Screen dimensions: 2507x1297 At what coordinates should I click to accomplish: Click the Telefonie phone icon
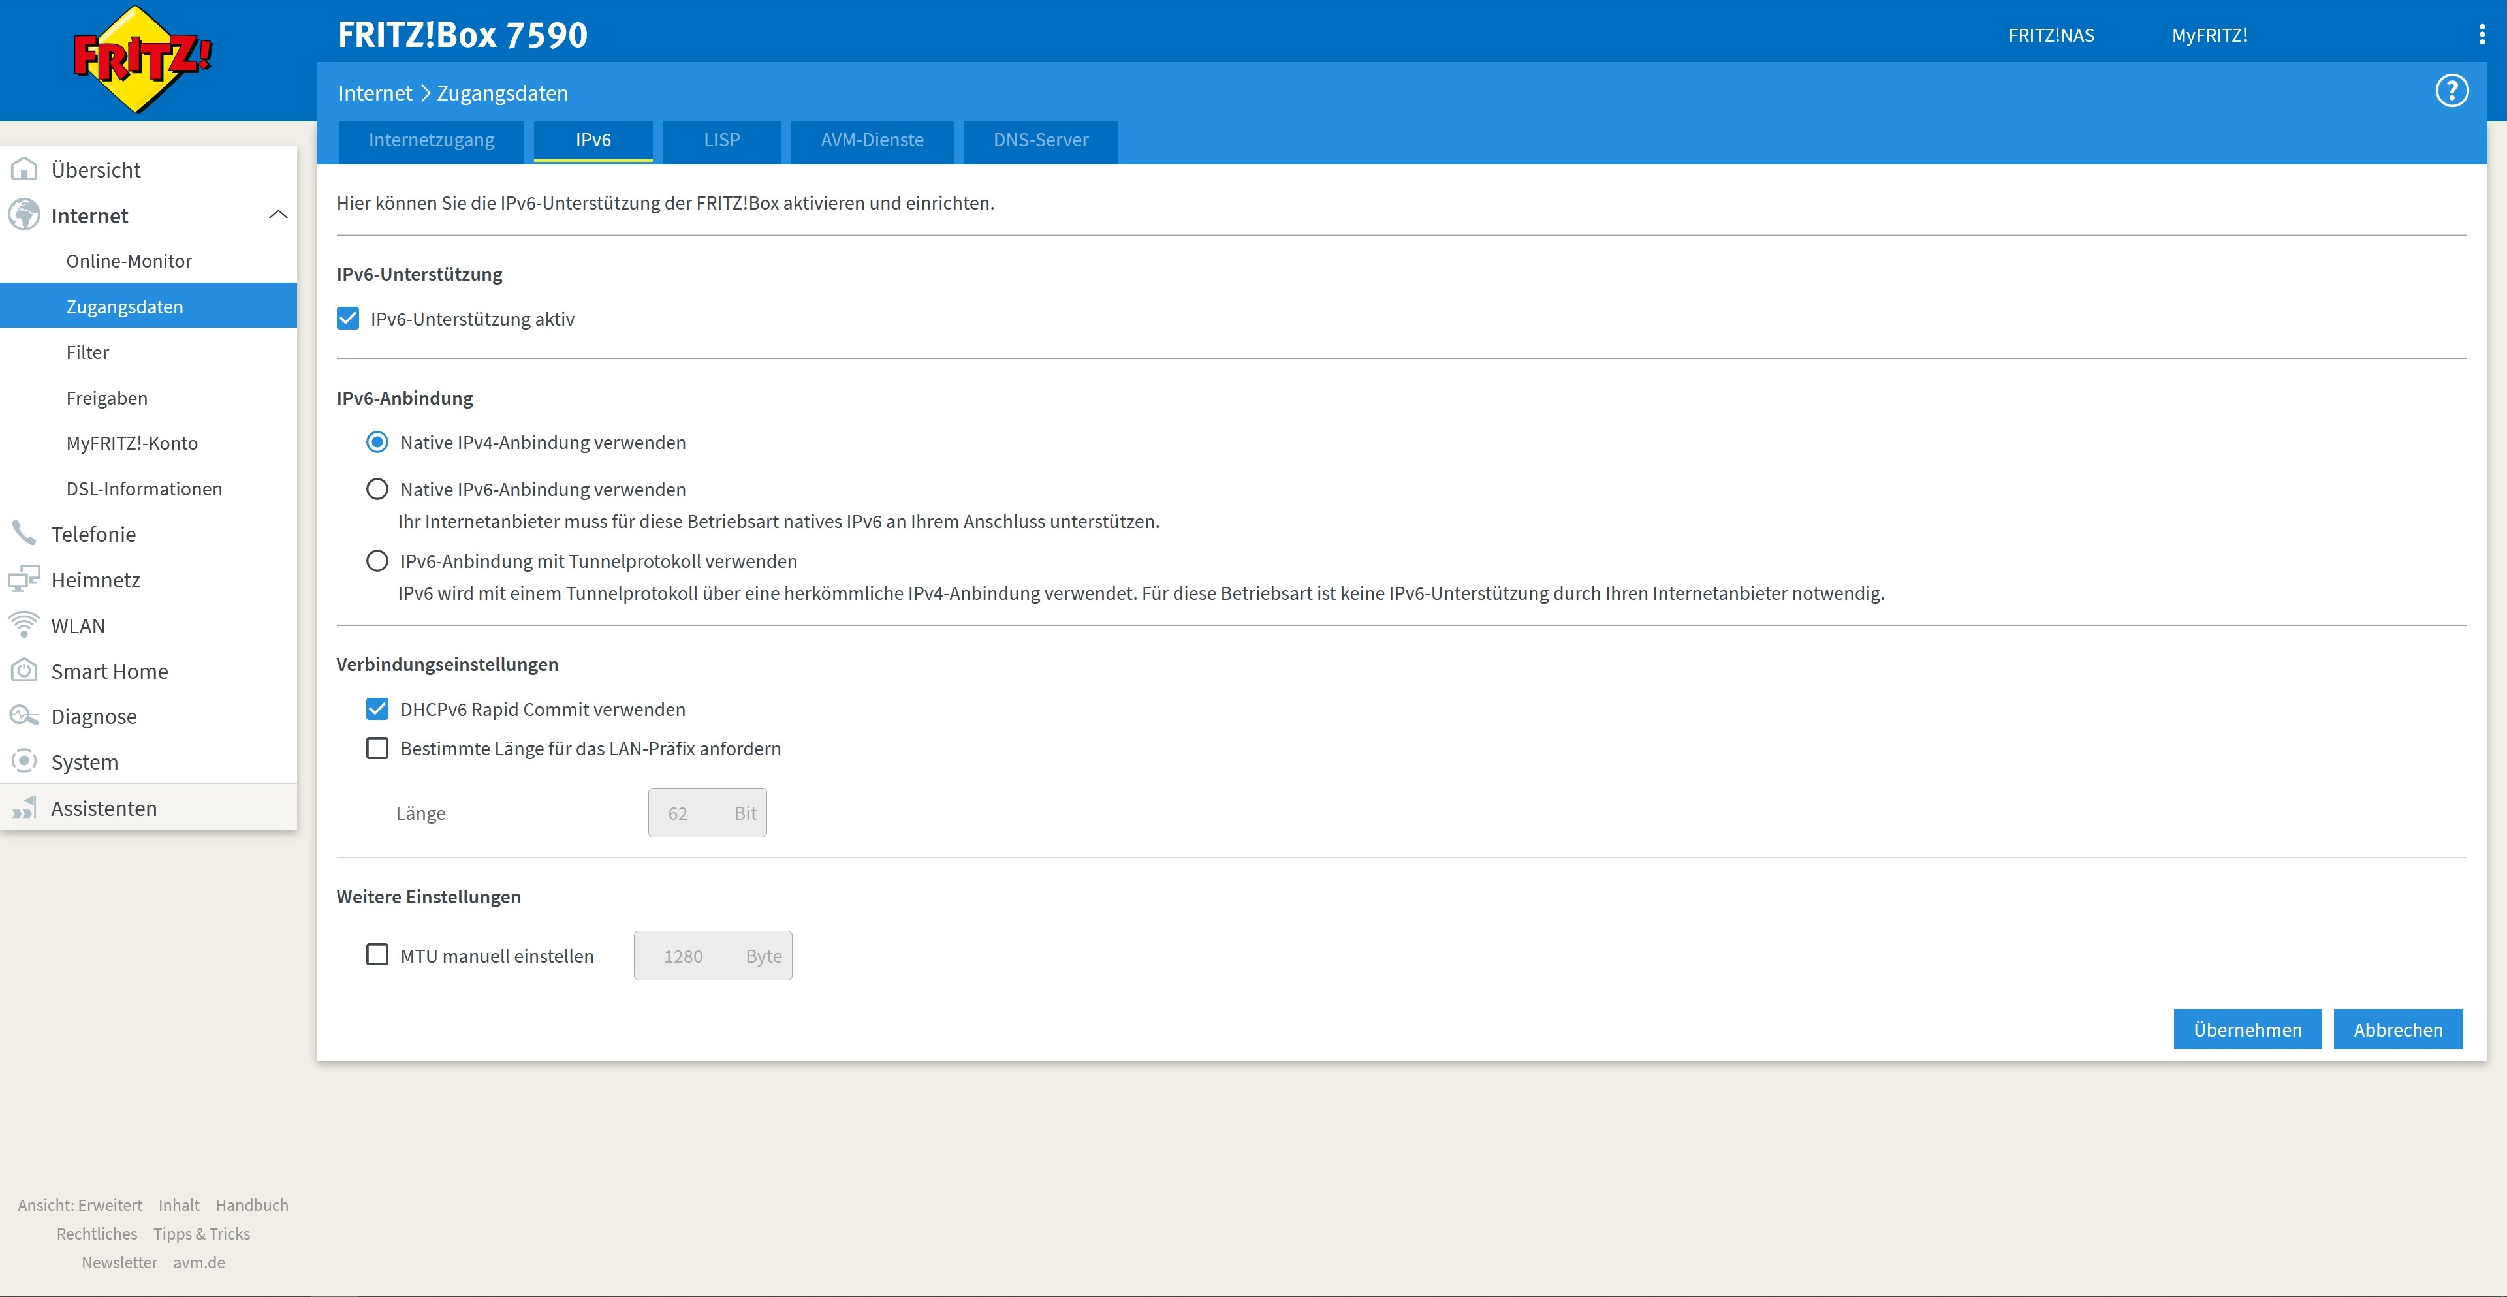click(24, 533)
